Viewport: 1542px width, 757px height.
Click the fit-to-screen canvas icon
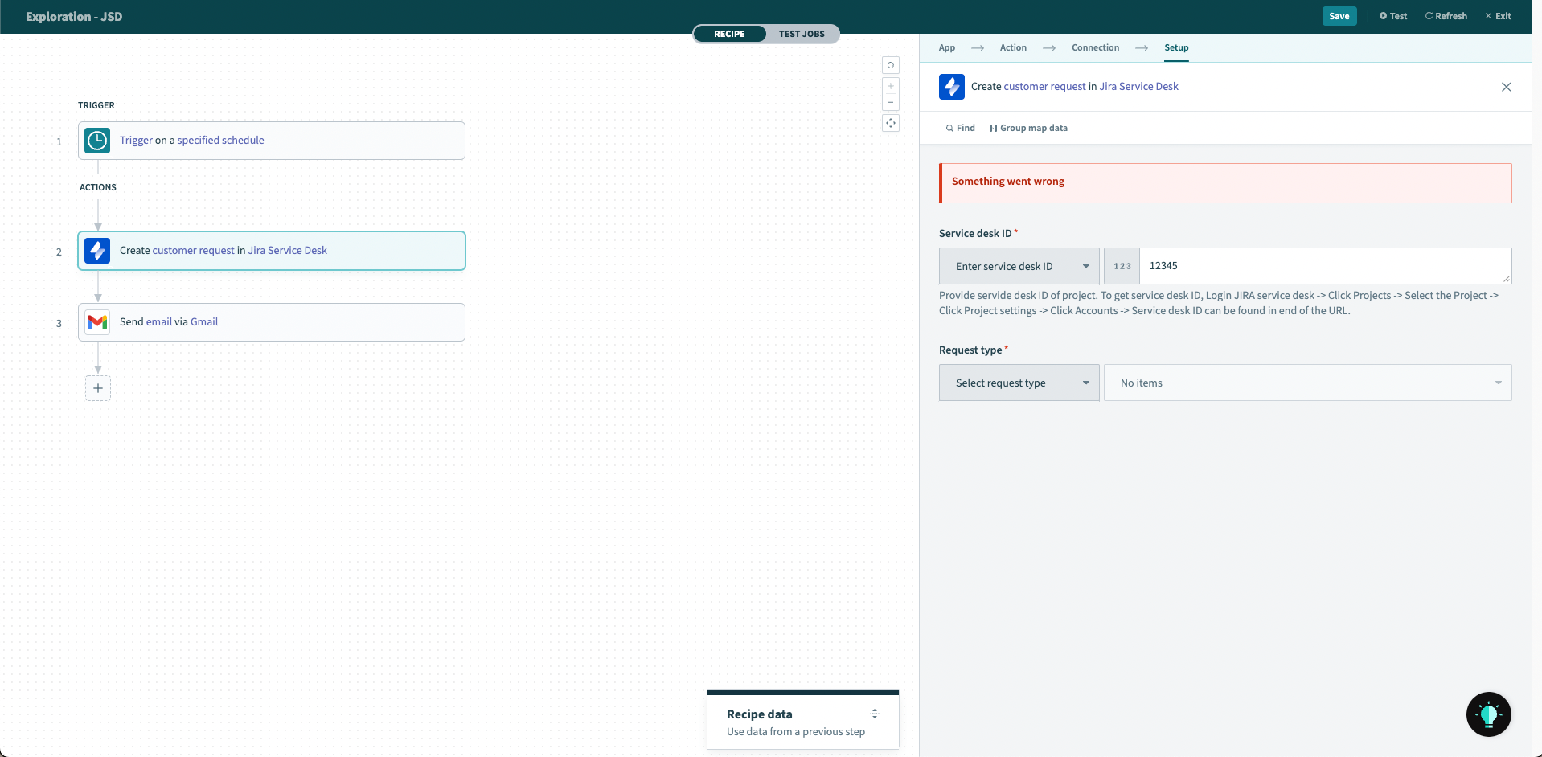891,123
